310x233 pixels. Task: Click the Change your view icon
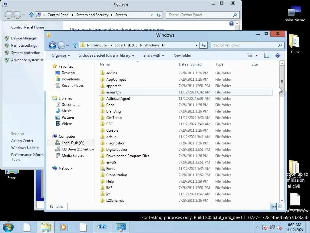pos(250,56)
